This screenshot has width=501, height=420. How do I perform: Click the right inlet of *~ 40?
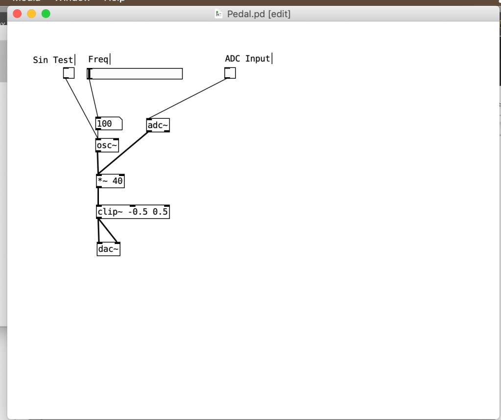point(121,176)
